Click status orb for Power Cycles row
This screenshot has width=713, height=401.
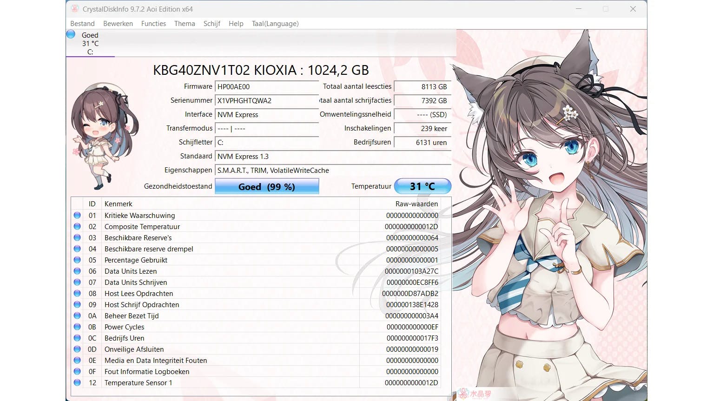[x=77, y=327]
